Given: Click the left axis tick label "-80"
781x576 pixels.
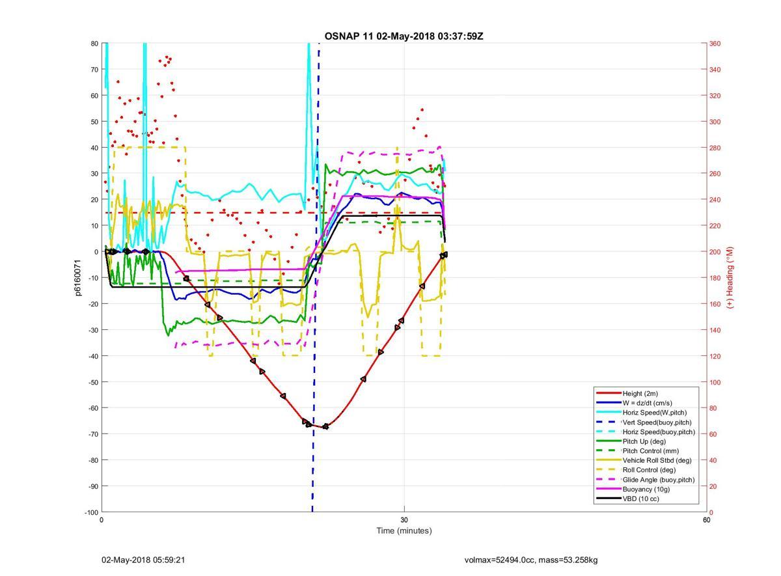Looking at the screenshot, I should (92, 460).
